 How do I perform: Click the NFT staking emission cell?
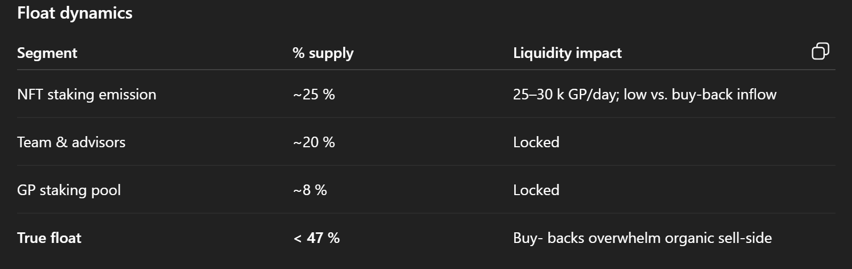(87, 94)
